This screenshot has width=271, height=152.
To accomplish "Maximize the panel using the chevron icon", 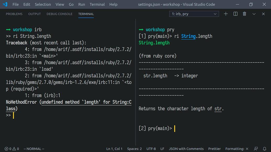I will (x=254, y=14).
